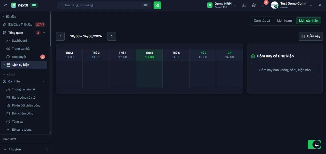Click the Hộp duyệt inbox icon
Viewport: 326px width, 154px height.
8,57
